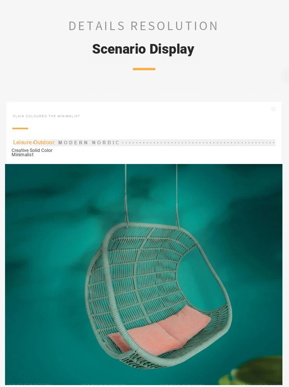The width and height of the screenshot is (289, 387).
Task: Click the orange Leisure Outdoor label
Action: point(34,142)
